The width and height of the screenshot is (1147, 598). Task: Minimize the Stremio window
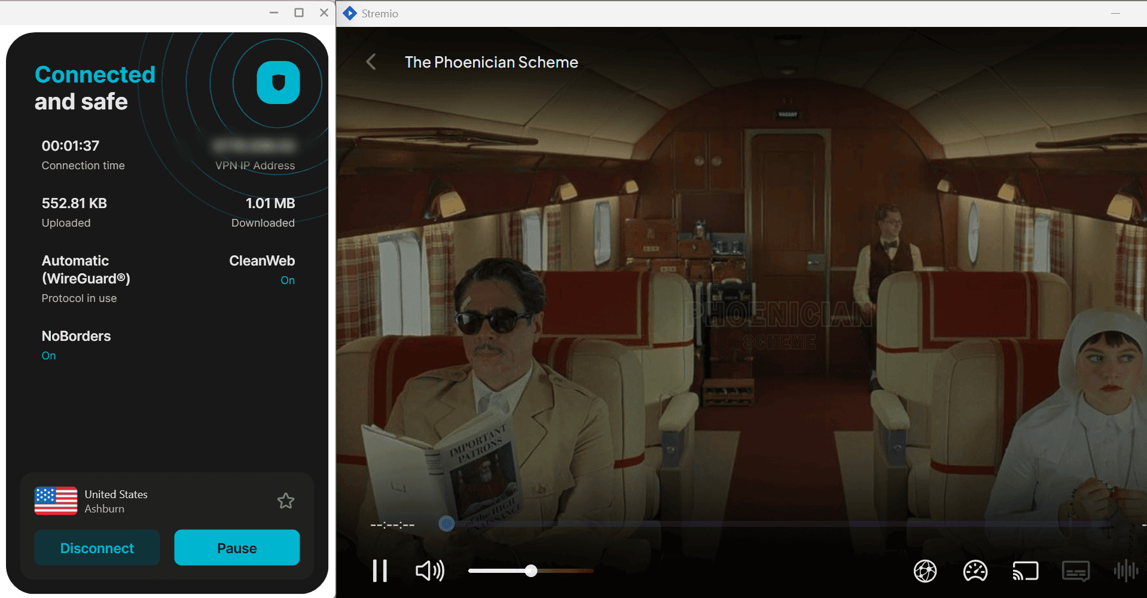pos(1115,13)
